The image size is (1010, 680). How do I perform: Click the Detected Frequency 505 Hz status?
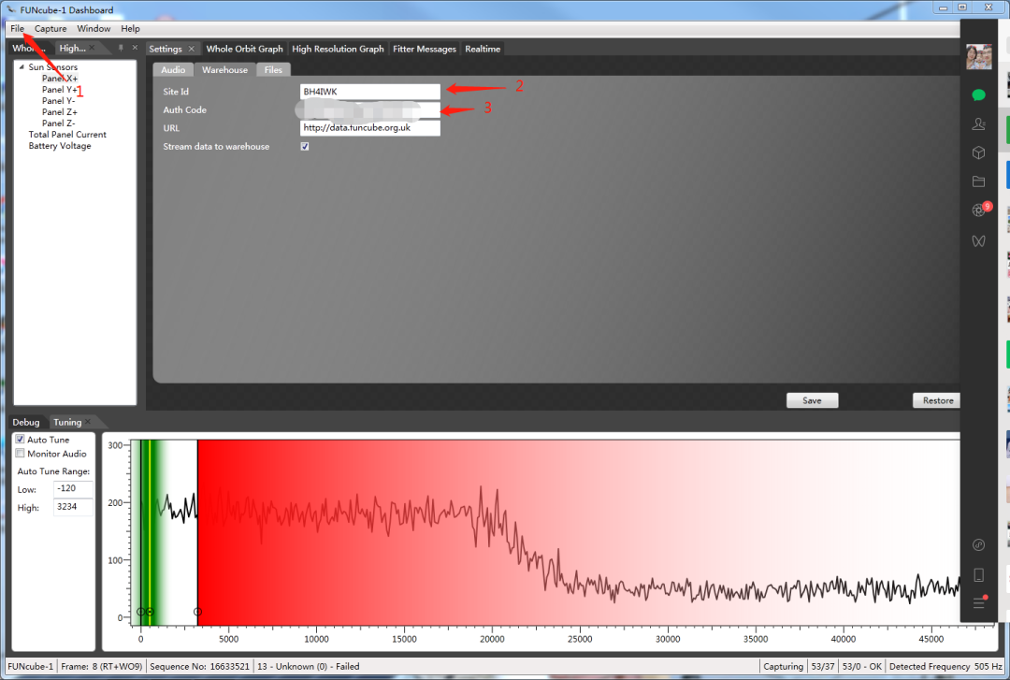945,667
